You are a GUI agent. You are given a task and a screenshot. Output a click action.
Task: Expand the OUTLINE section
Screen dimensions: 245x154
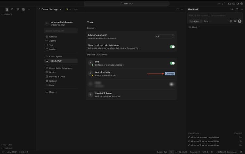coord(7,145)
